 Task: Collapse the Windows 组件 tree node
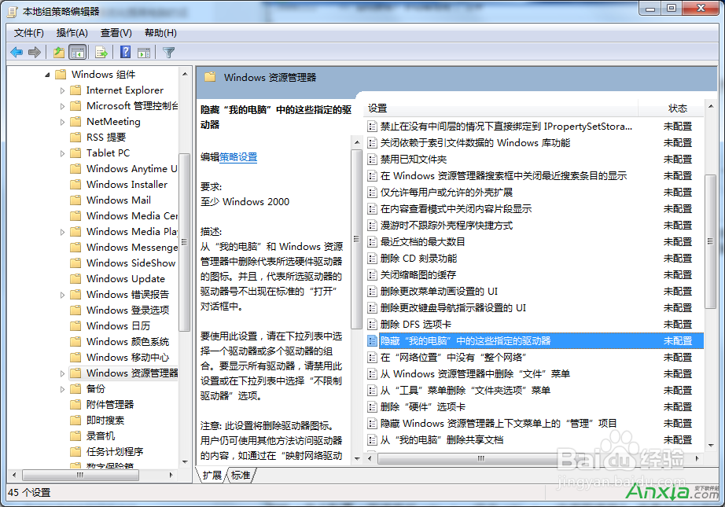tap(47, 75)
